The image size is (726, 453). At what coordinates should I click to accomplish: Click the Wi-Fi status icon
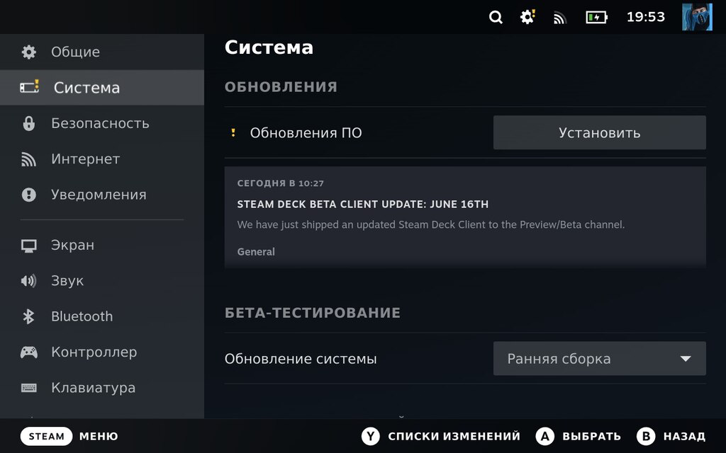tap(560, 18)
